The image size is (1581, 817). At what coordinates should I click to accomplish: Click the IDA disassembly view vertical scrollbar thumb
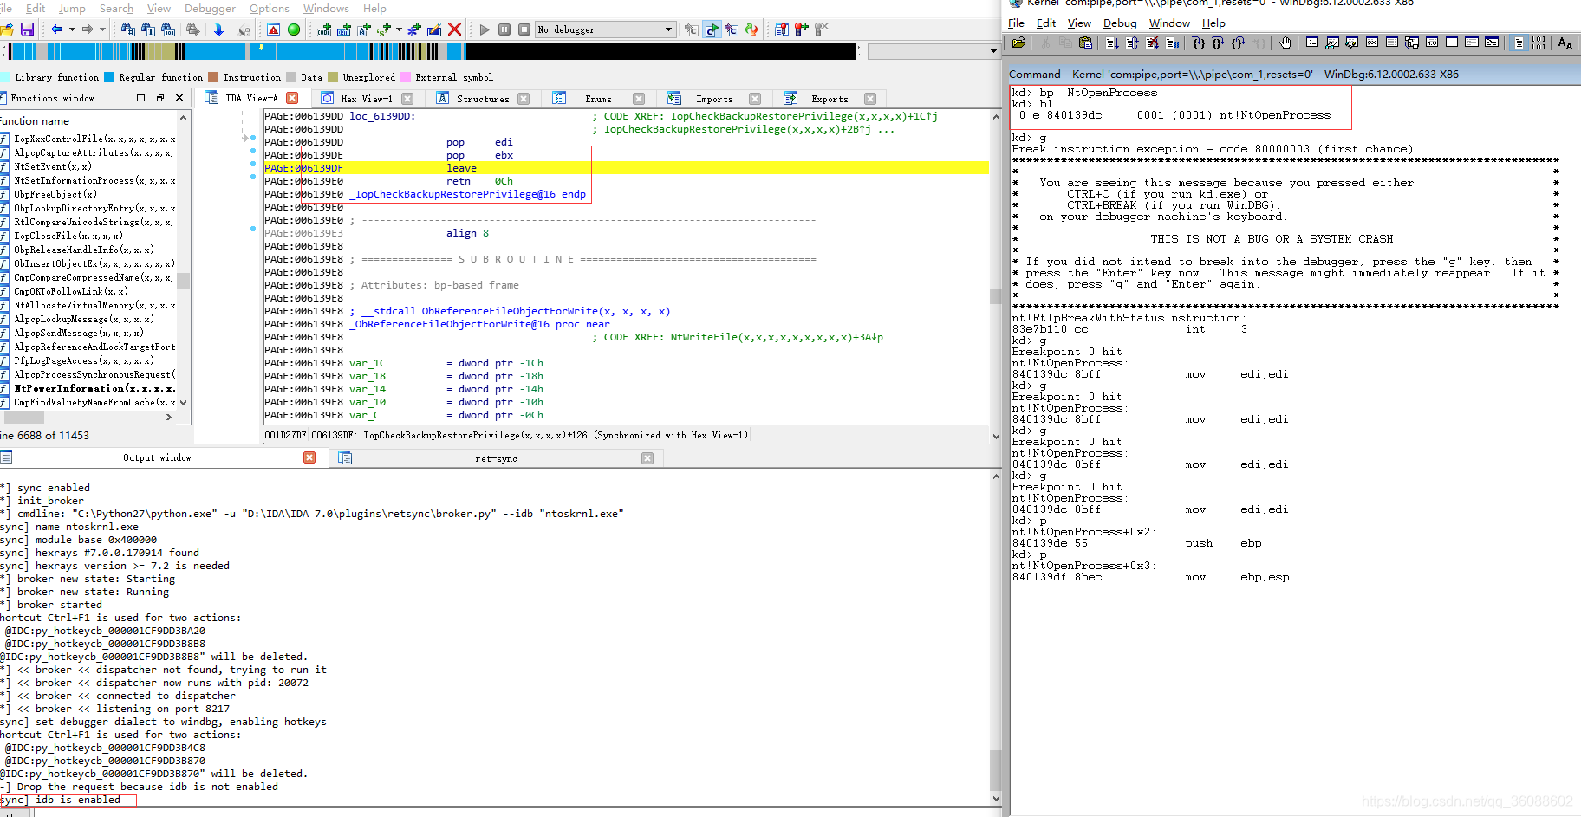pyautogui.click(x=995, y=296)
